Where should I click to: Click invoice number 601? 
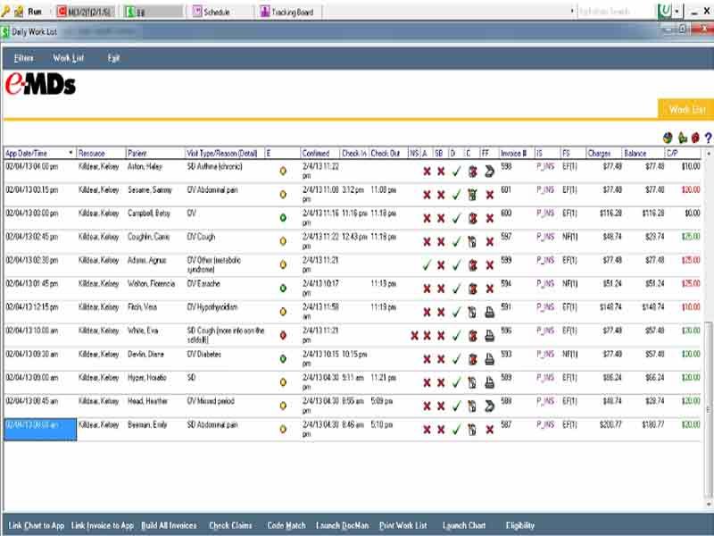click(x=506, y=189)
